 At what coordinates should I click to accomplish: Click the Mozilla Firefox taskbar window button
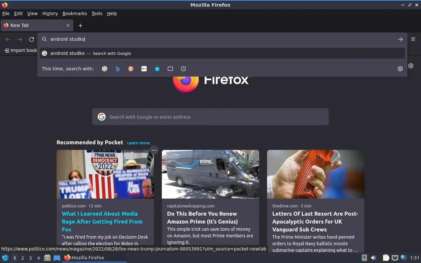[x=94, y=258]
